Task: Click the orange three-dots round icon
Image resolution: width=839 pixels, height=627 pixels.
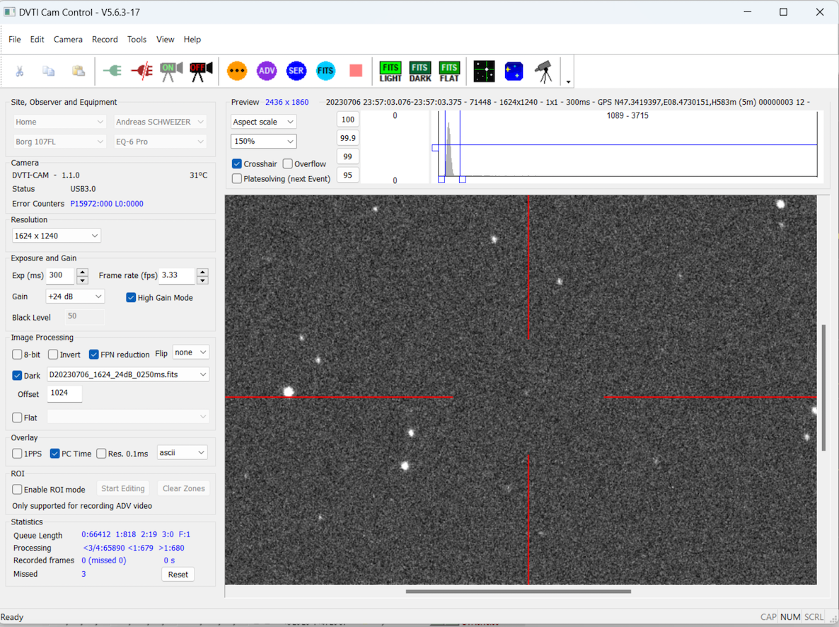Action: tap(237, 71)
